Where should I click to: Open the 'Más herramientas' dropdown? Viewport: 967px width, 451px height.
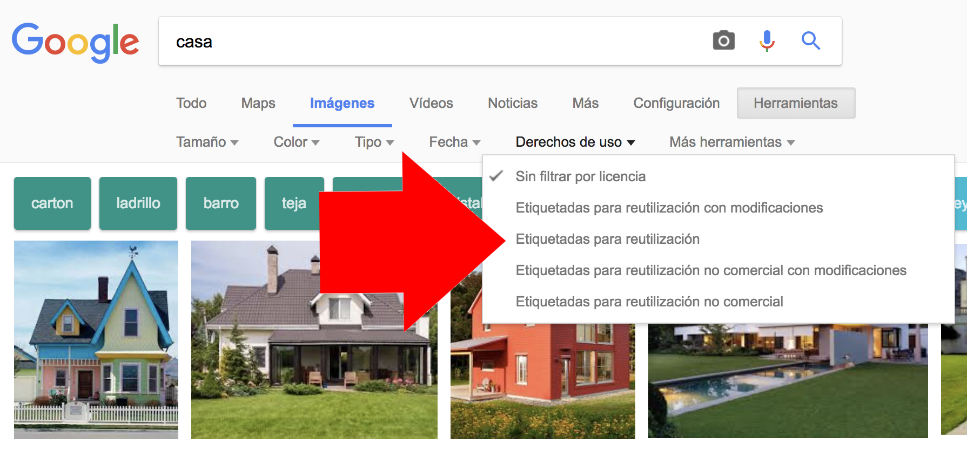[x=731, y=142]
